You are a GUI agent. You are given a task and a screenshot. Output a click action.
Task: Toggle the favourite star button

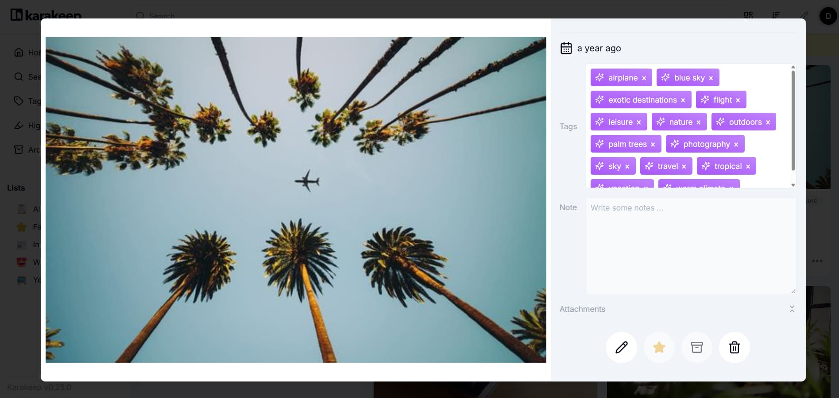[x=659, y=347]
